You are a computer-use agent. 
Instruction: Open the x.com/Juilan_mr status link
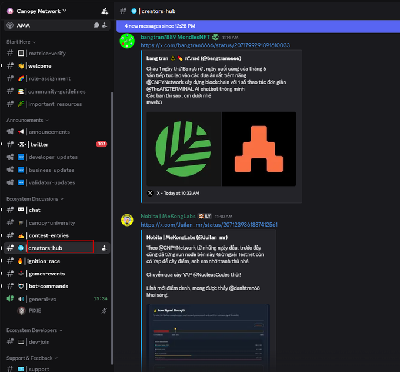click(209, 225)
